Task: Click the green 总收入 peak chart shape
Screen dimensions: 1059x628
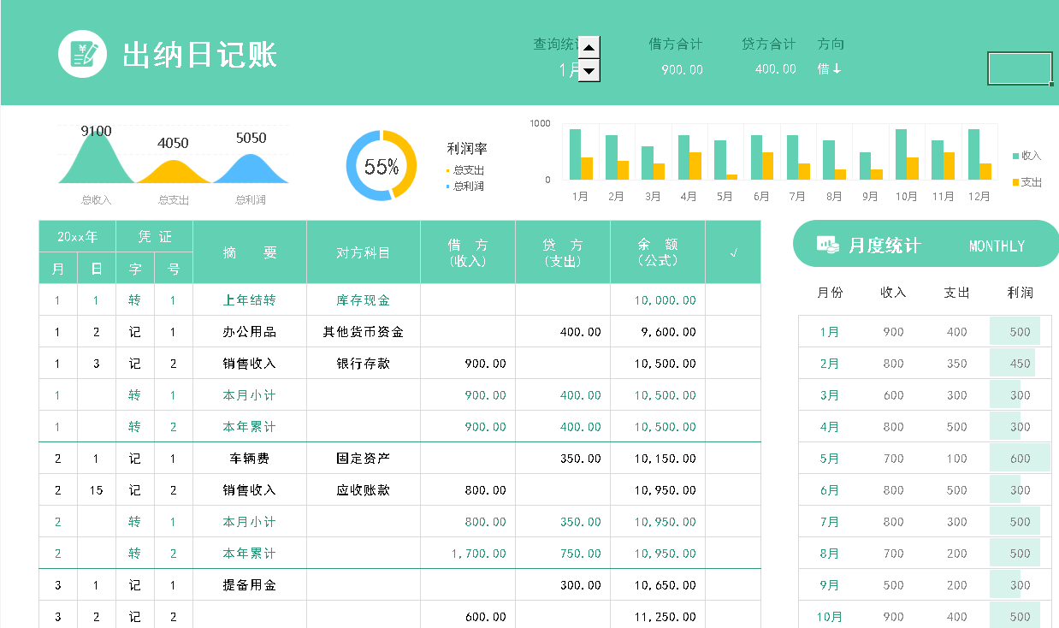Action: (x=96, y=162)
